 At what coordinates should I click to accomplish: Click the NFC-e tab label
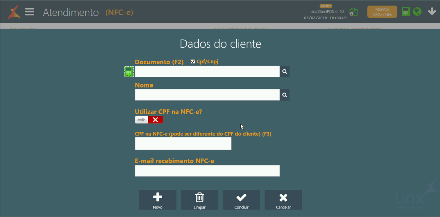[120, 12]
